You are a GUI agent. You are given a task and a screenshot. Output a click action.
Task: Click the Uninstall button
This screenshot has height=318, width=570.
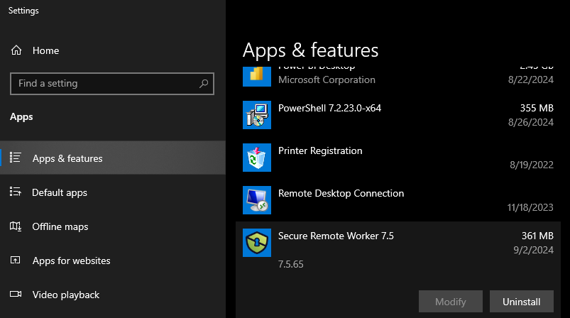pyautogui.click(x=521, y=301)
